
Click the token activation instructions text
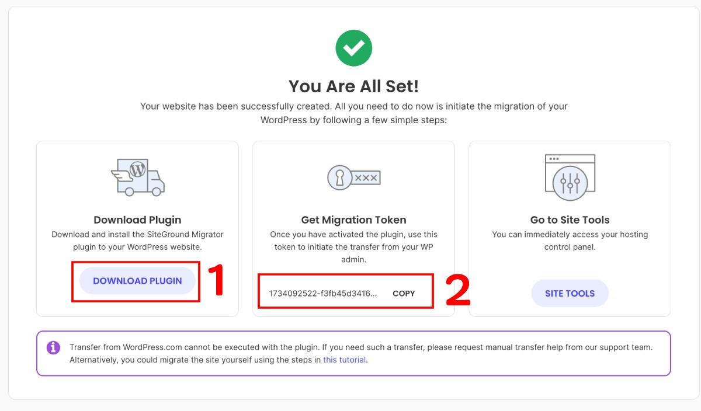click(x=353, y=246)
